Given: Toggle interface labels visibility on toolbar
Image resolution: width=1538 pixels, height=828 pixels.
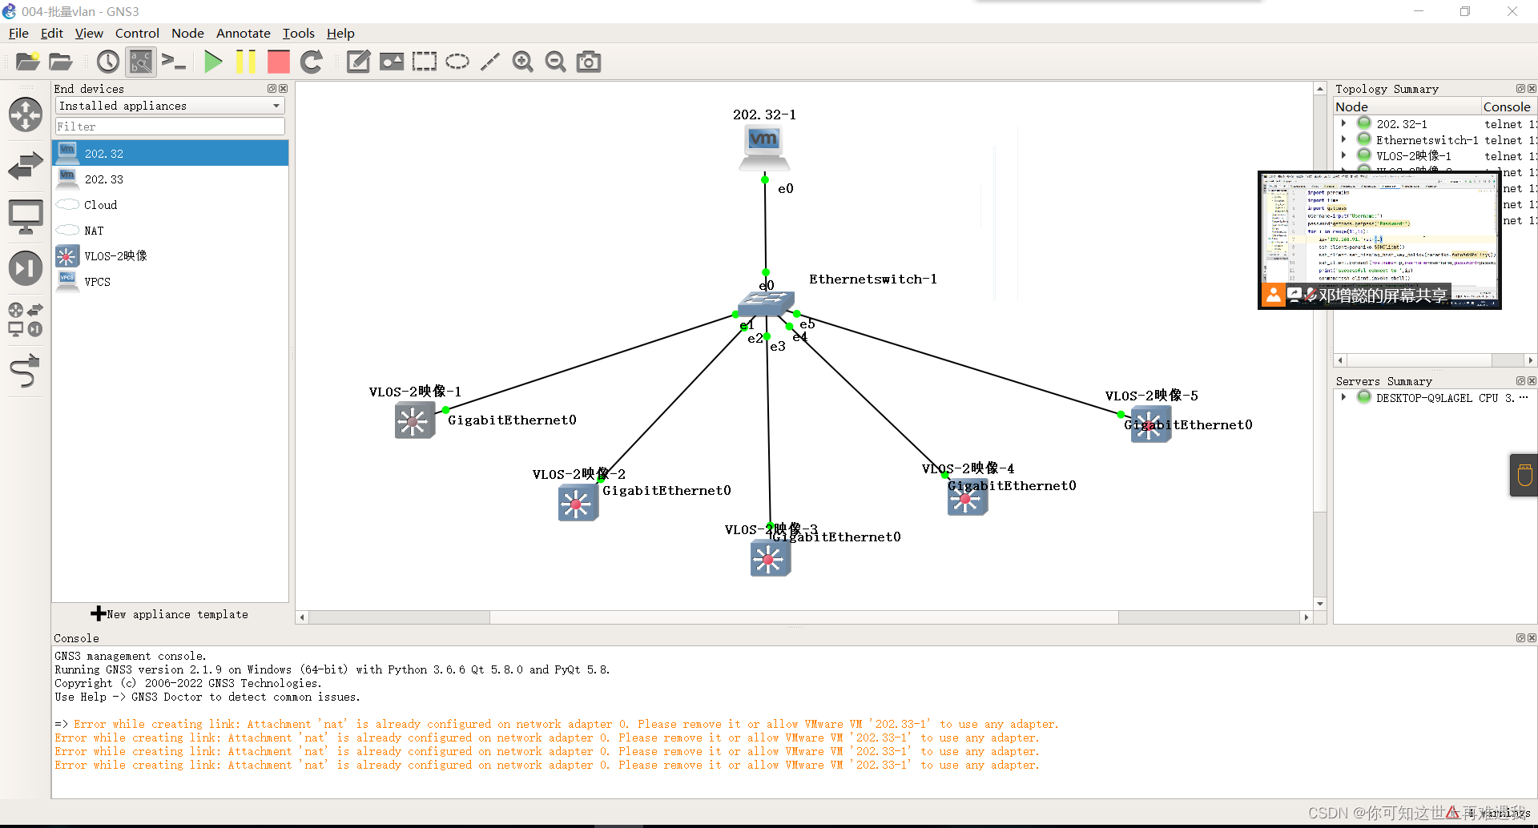Looking at the screenshot, I should 141,61.
